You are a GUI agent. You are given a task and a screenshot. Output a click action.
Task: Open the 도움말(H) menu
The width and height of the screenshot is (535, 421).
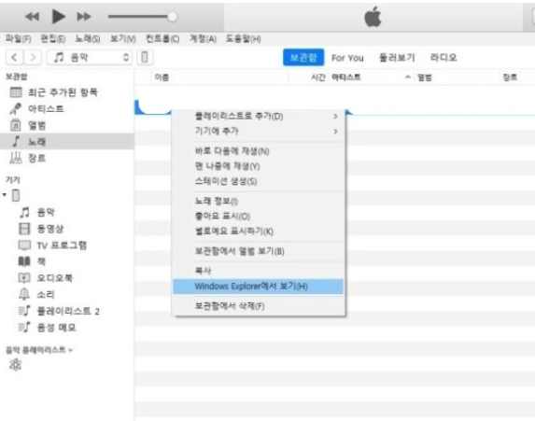[x=243, y=39]
